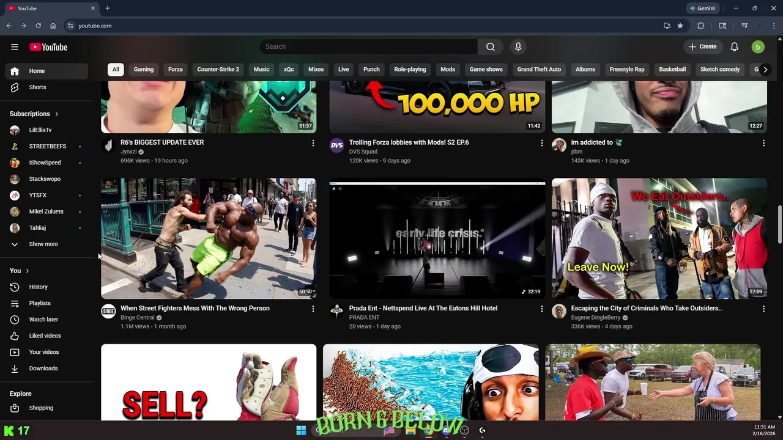The image size is (783, 440).
Task: Click the Create button
Action: [x=702, y=47]
